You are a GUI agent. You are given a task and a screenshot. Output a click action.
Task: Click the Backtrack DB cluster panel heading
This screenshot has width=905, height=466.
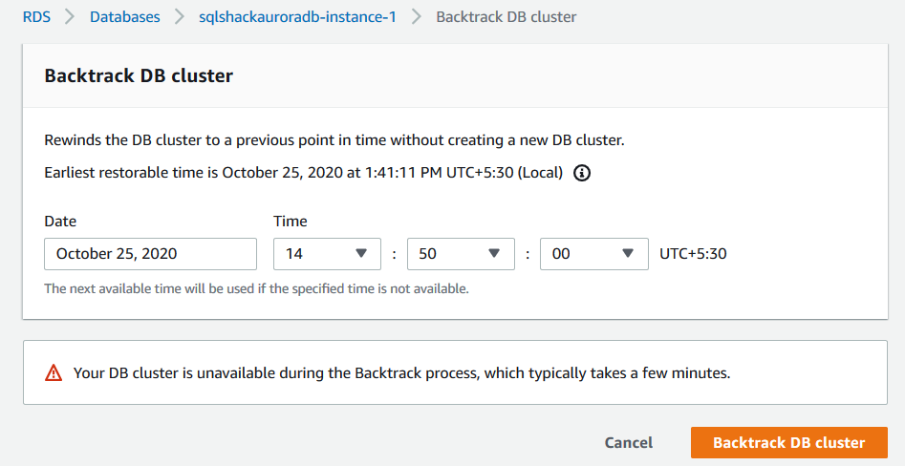[x=139, y=76]
